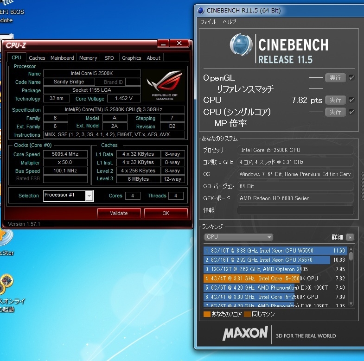Screen dimensions: 364x361
Task: Click the Multiplier value x 50.0
Action: 65,162
